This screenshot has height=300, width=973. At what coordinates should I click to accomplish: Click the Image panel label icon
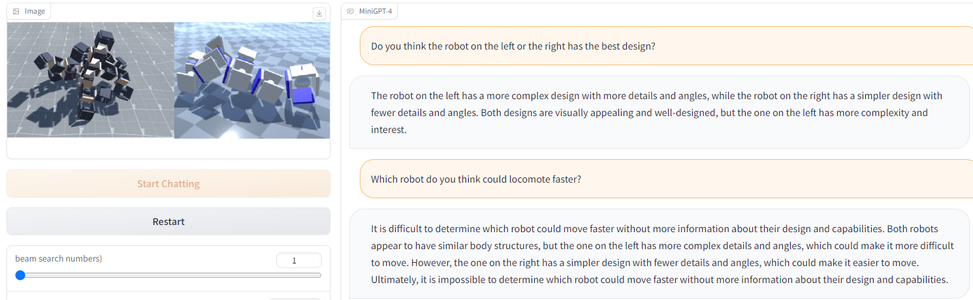pos(16,11)
